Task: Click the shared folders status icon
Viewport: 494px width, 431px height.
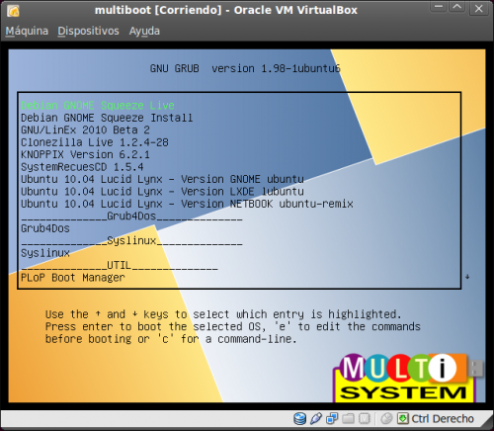Action: [348, 418]
